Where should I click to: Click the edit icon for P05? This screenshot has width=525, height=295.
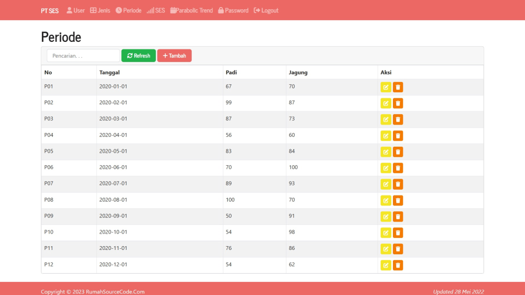pos(386,152)
